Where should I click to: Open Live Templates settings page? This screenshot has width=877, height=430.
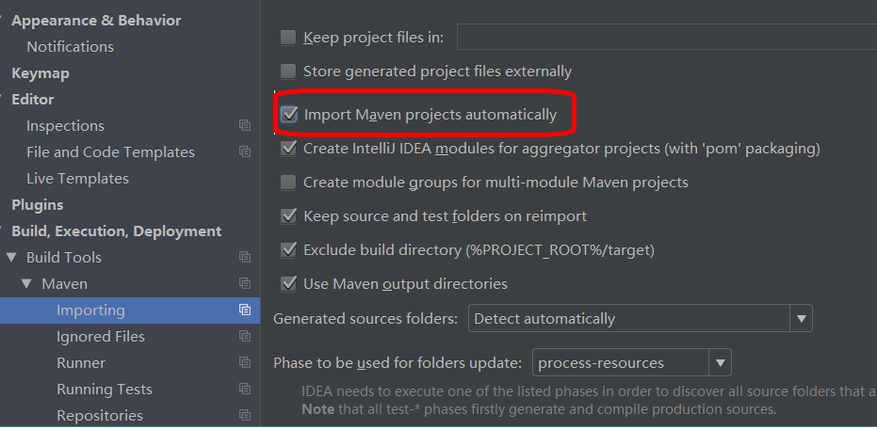[77, 179]
